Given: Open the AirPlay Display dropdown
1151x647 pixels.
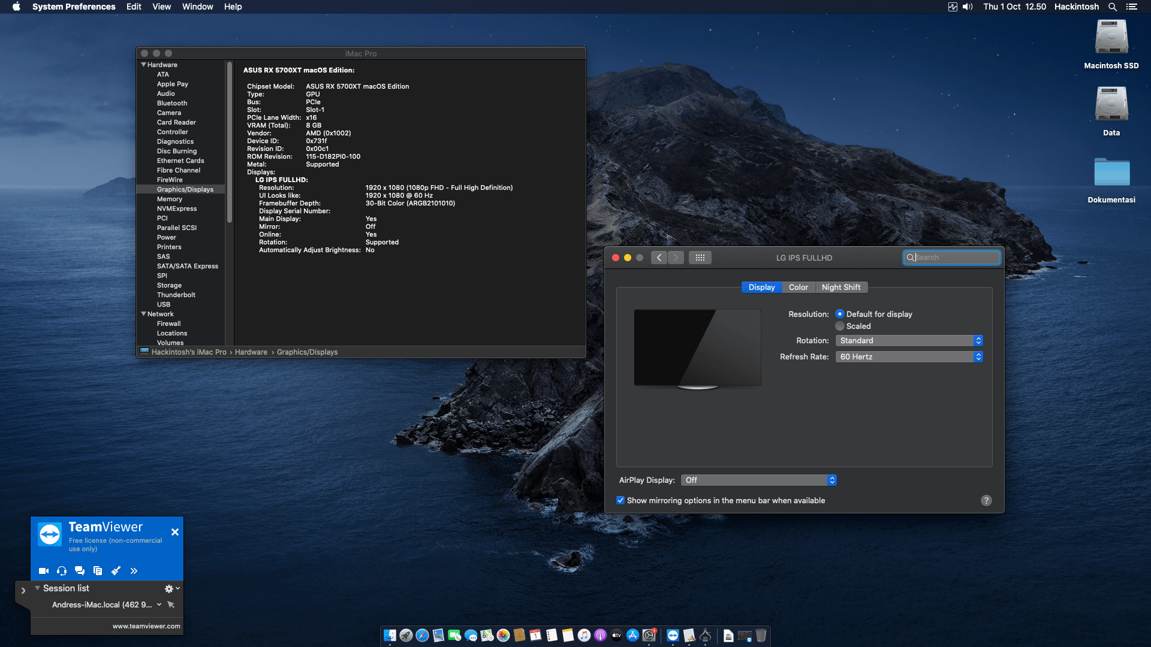Looking at the screenshot, I should pyautogui.click(x=758, y=480).
